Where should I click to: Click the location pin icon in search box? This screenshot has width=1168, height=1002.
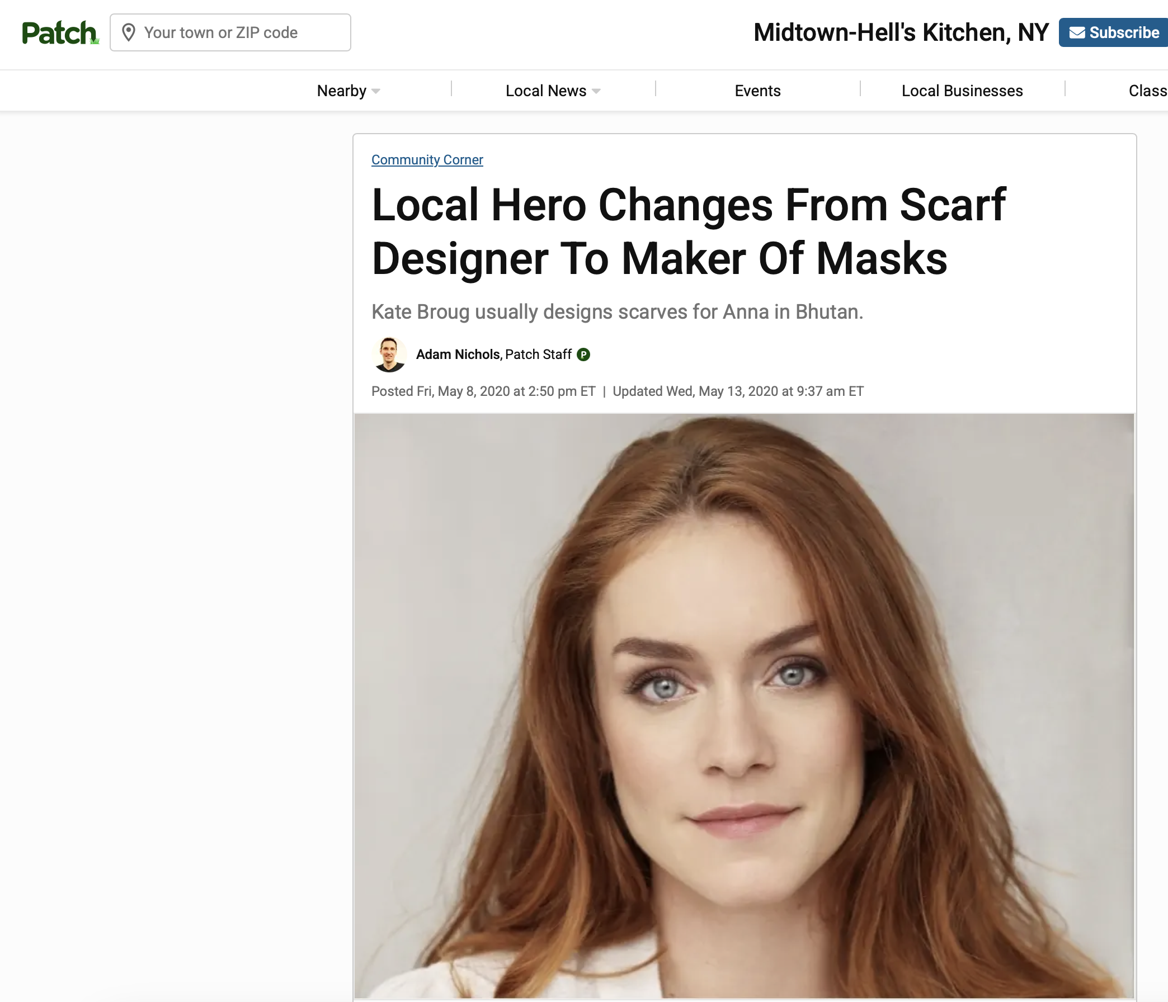(x=129, y=32)
